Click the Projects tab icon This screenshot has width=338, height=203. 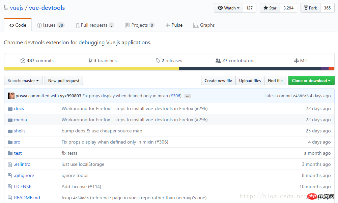pyautogui.click(x=128, y=25)
